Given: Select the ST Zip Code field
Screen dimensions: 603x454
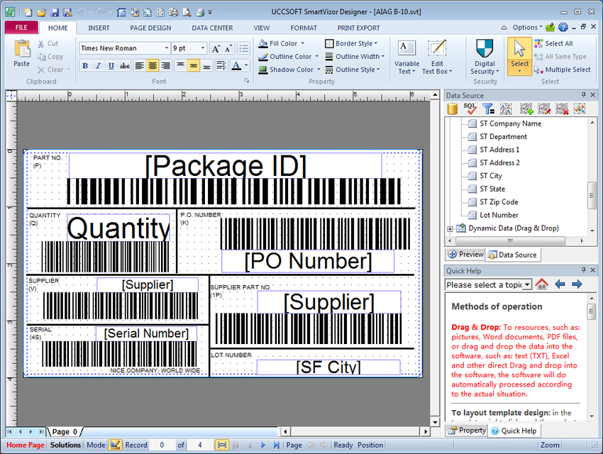Looking at the screenshot, I should (x=499, y=202).
